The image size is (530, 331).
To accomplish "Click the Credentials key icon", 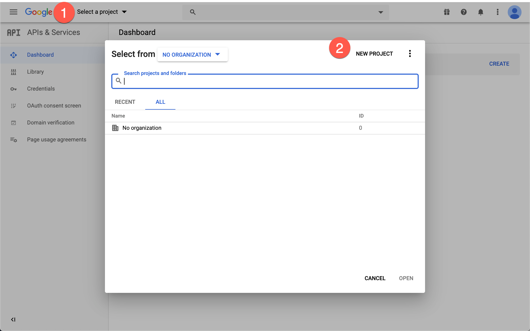I will (x=14, y=89).
